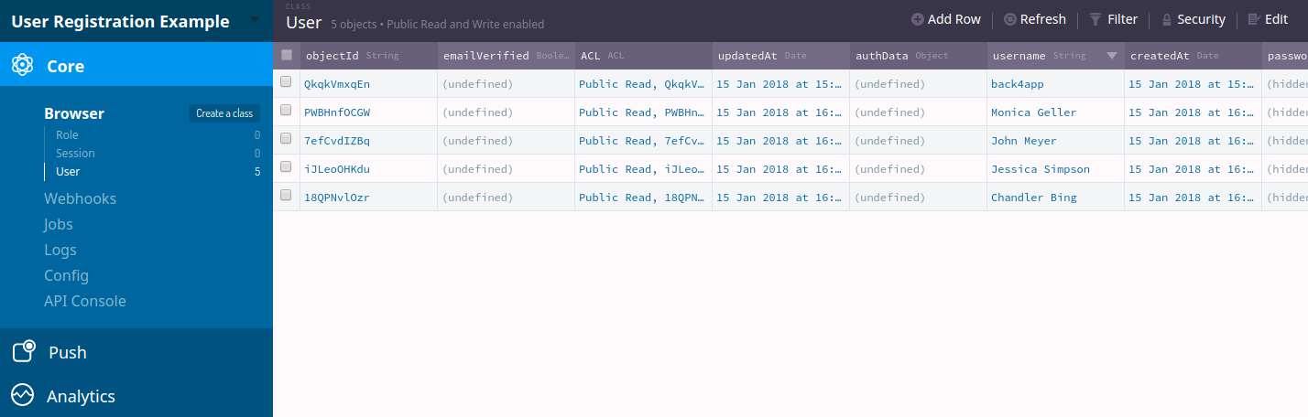
Task: Select the Session class in Browser
Action: pyautogui.click(x=75, y=153)
